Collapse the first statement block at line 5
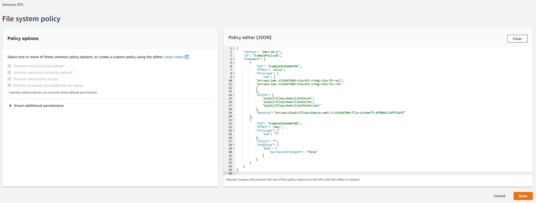536x203 pixels. [234, 63]
